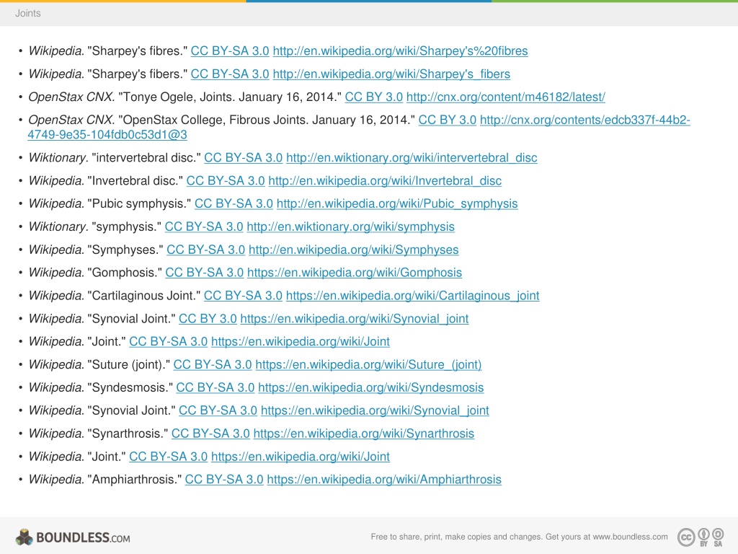
Task: Click CC BY-SA 3.0 in the Wiktionary symphysis row
Action: coord(204,227)
